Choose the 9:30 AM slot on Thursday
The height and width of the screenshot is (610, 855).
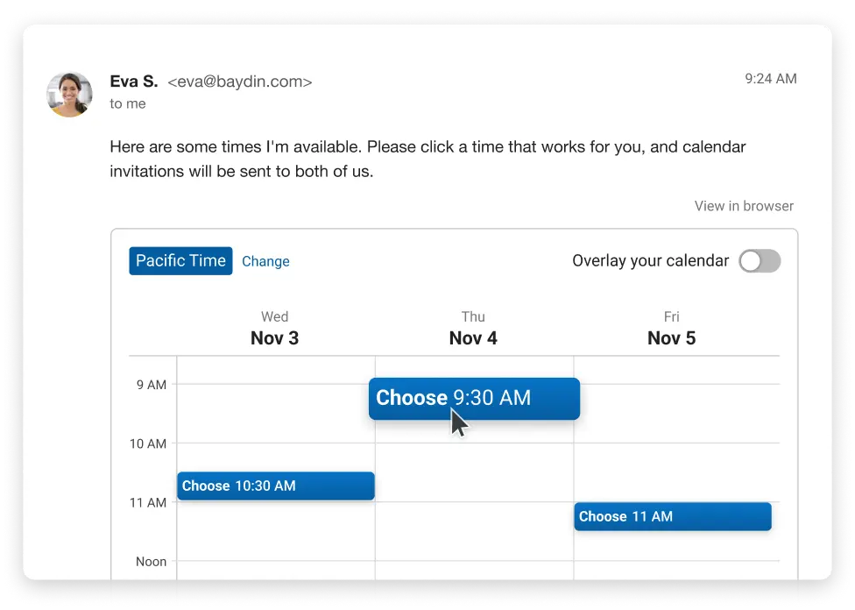474,398
